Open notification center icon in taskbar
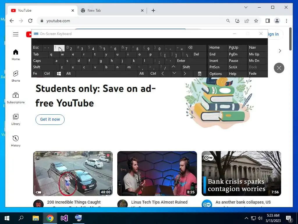Viewport: 298px width, 224px height. pyautogui.click(x=289, y=218)
